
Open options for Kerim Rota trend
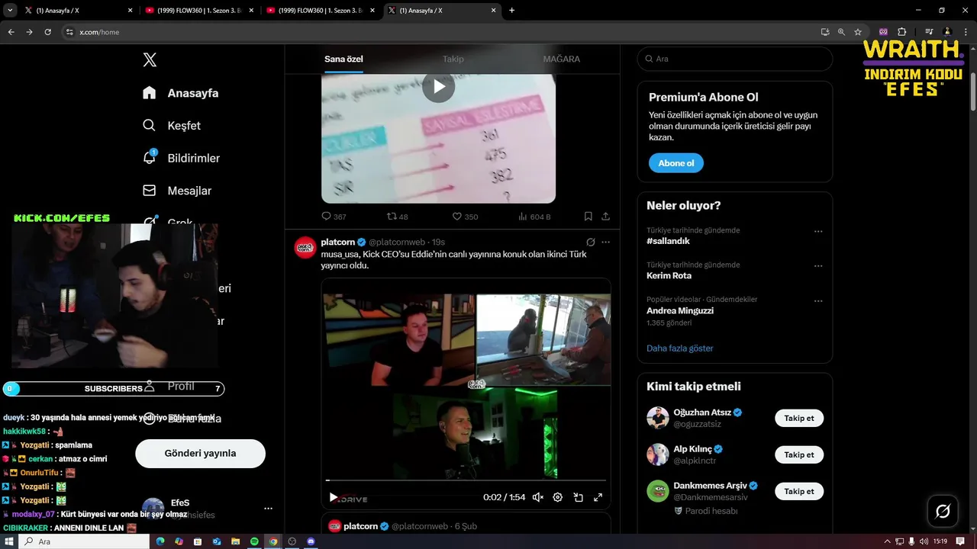coord(818,266)
